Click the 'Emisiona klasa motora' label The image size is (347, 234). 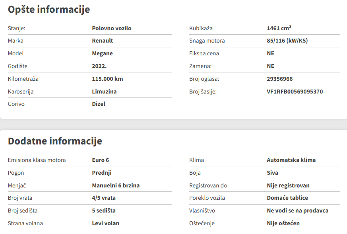coord(37,160)
